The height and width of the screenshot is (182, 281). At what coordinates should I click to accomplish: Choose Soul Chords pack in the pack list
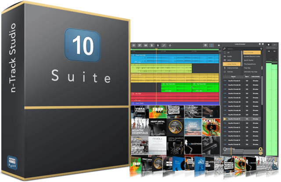point(252,52)
